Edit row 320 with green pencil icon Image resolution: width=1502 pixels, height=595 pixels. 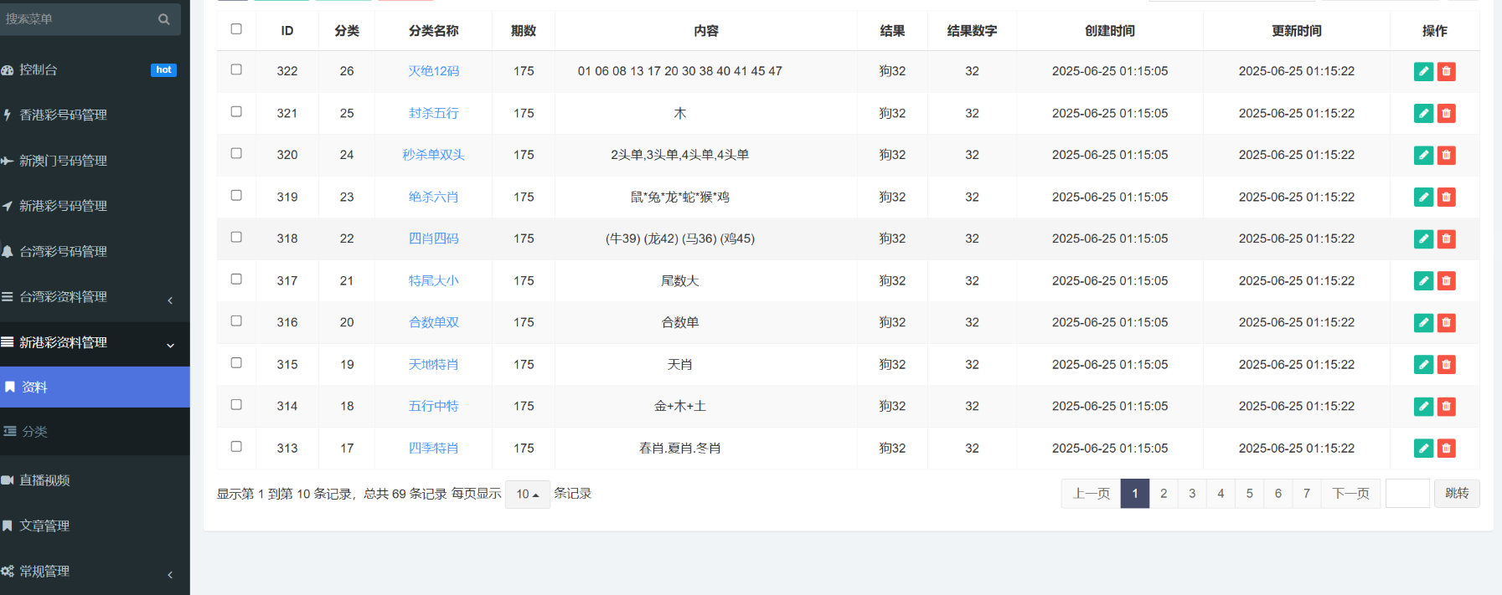pyautogui.click(x=1423, y=155)
